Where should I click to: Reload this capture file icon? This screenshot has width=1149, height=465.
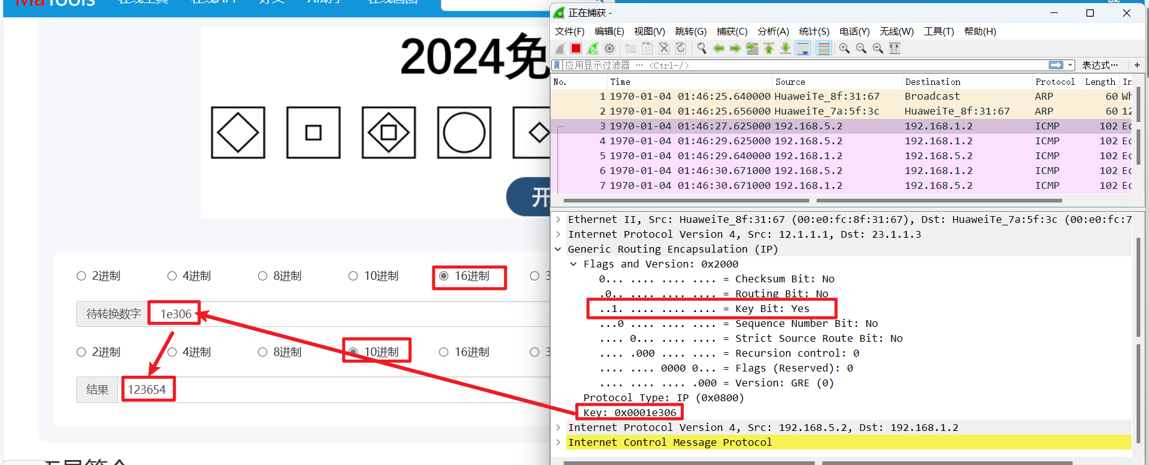(680, 48)
